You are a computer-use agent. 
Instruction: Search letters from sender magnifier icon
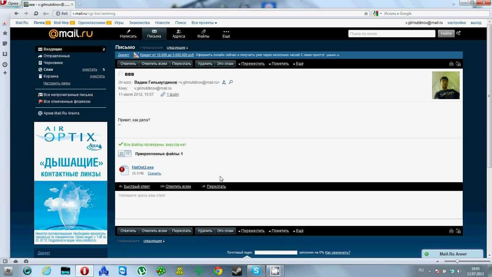tap(231, 82)
